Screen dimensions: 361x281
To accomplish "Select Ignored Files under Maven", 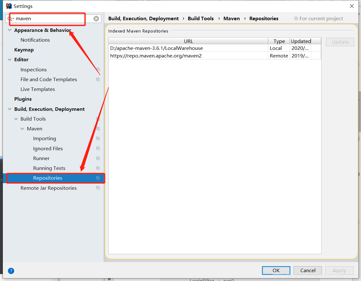I will [x=48, y=149].
